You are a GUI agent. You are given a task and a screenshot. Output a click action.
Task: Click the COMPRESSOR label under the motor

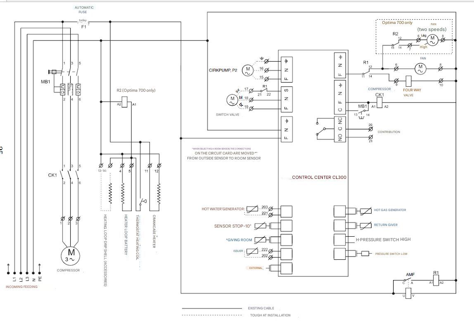pos(68,271)
